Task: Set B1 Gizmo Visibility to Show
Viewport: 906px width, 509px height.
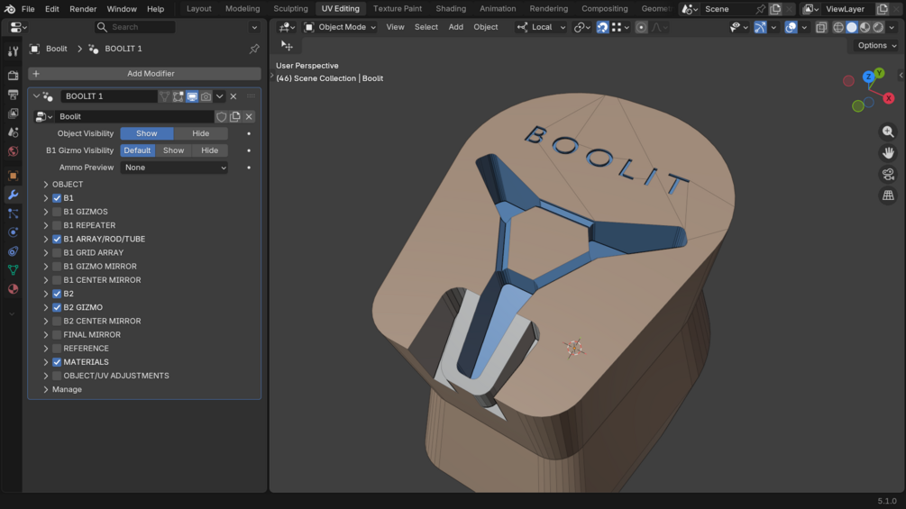Action: tap(173, 150)
